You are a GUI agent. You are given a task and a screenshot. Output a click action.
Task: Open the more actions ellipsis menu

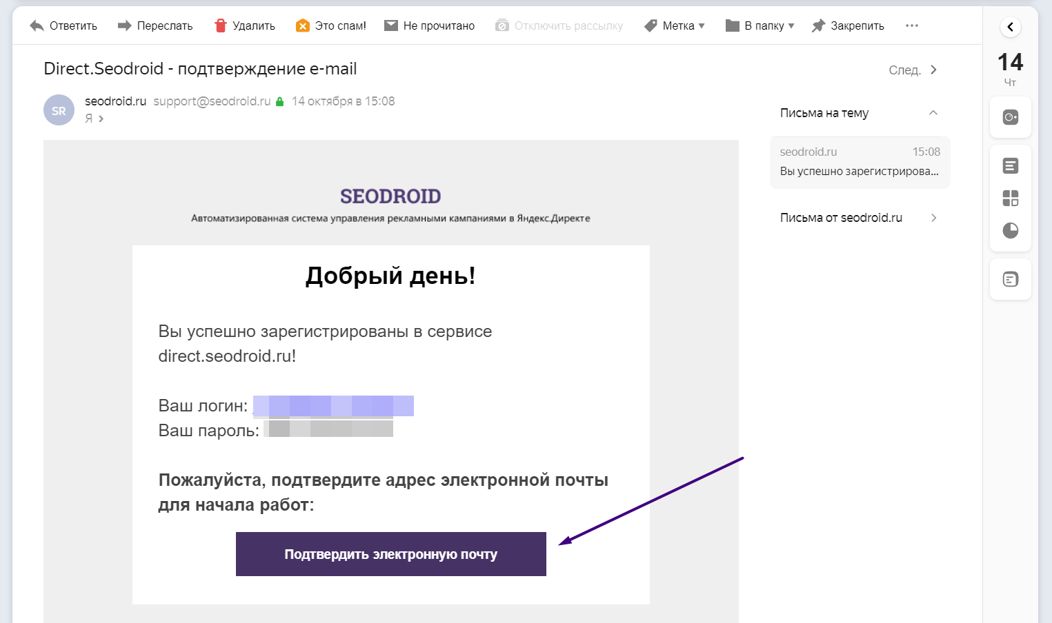912,25
